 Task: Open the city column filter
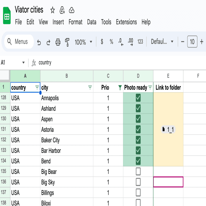(x=90, y=87)
